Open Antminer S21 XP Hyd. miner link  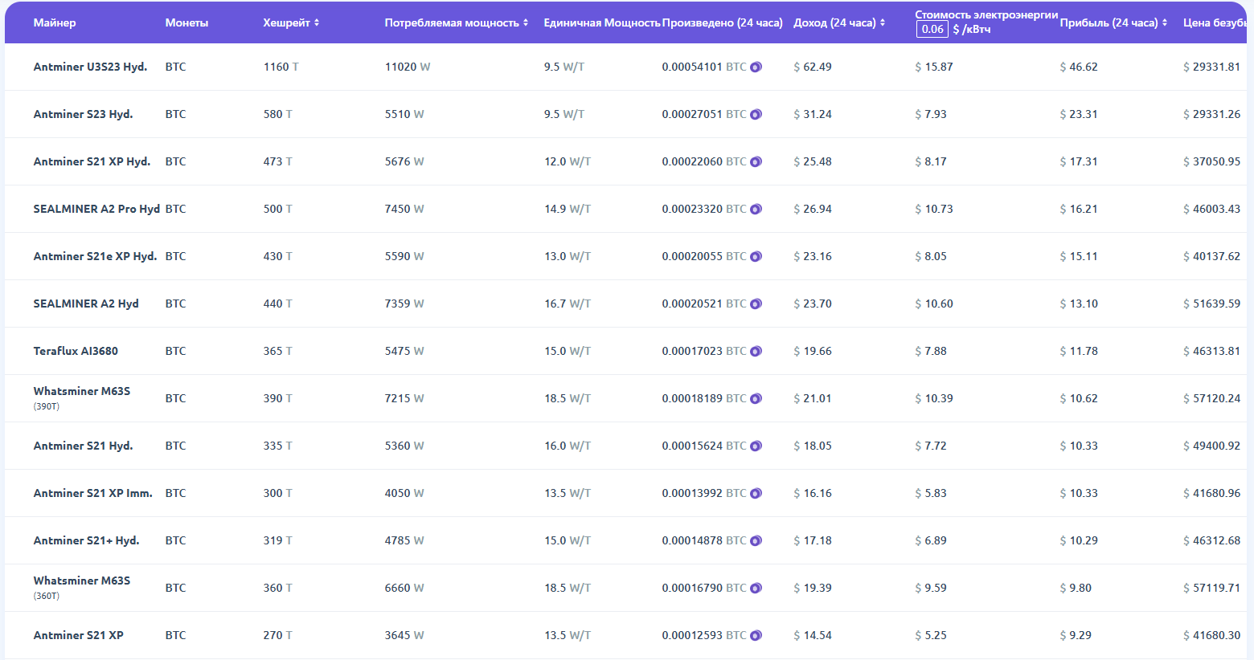point(92,161)
